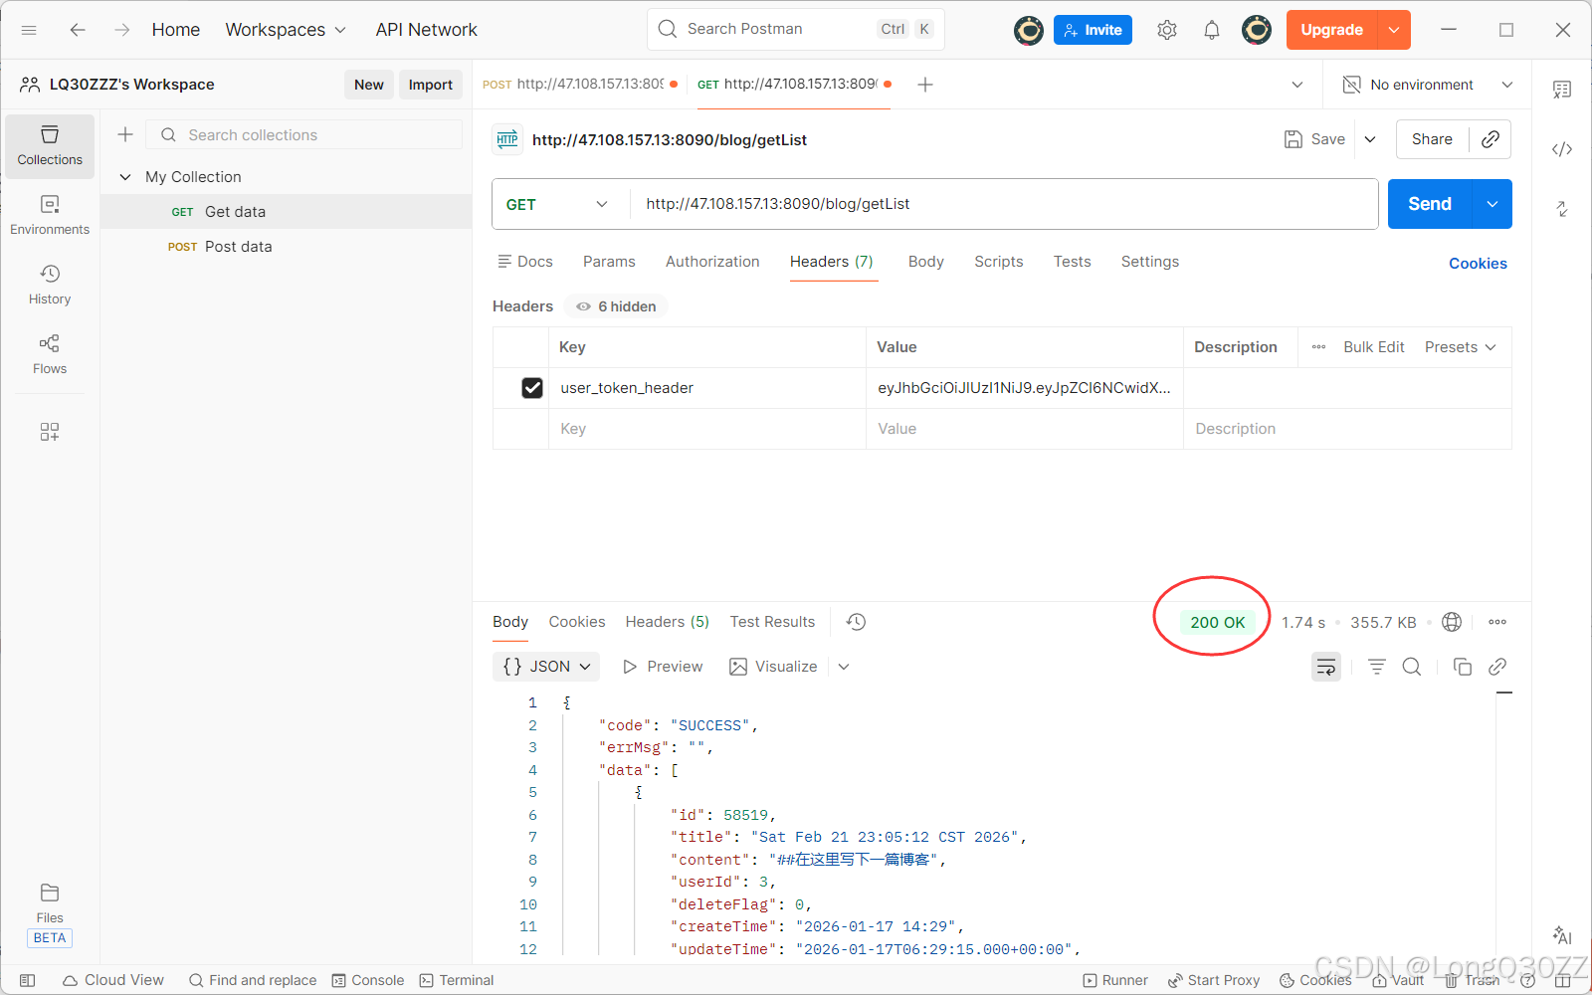Open the History sidebar panel
This screenshot has height=995, width=1592.
[x=50, y=286]
